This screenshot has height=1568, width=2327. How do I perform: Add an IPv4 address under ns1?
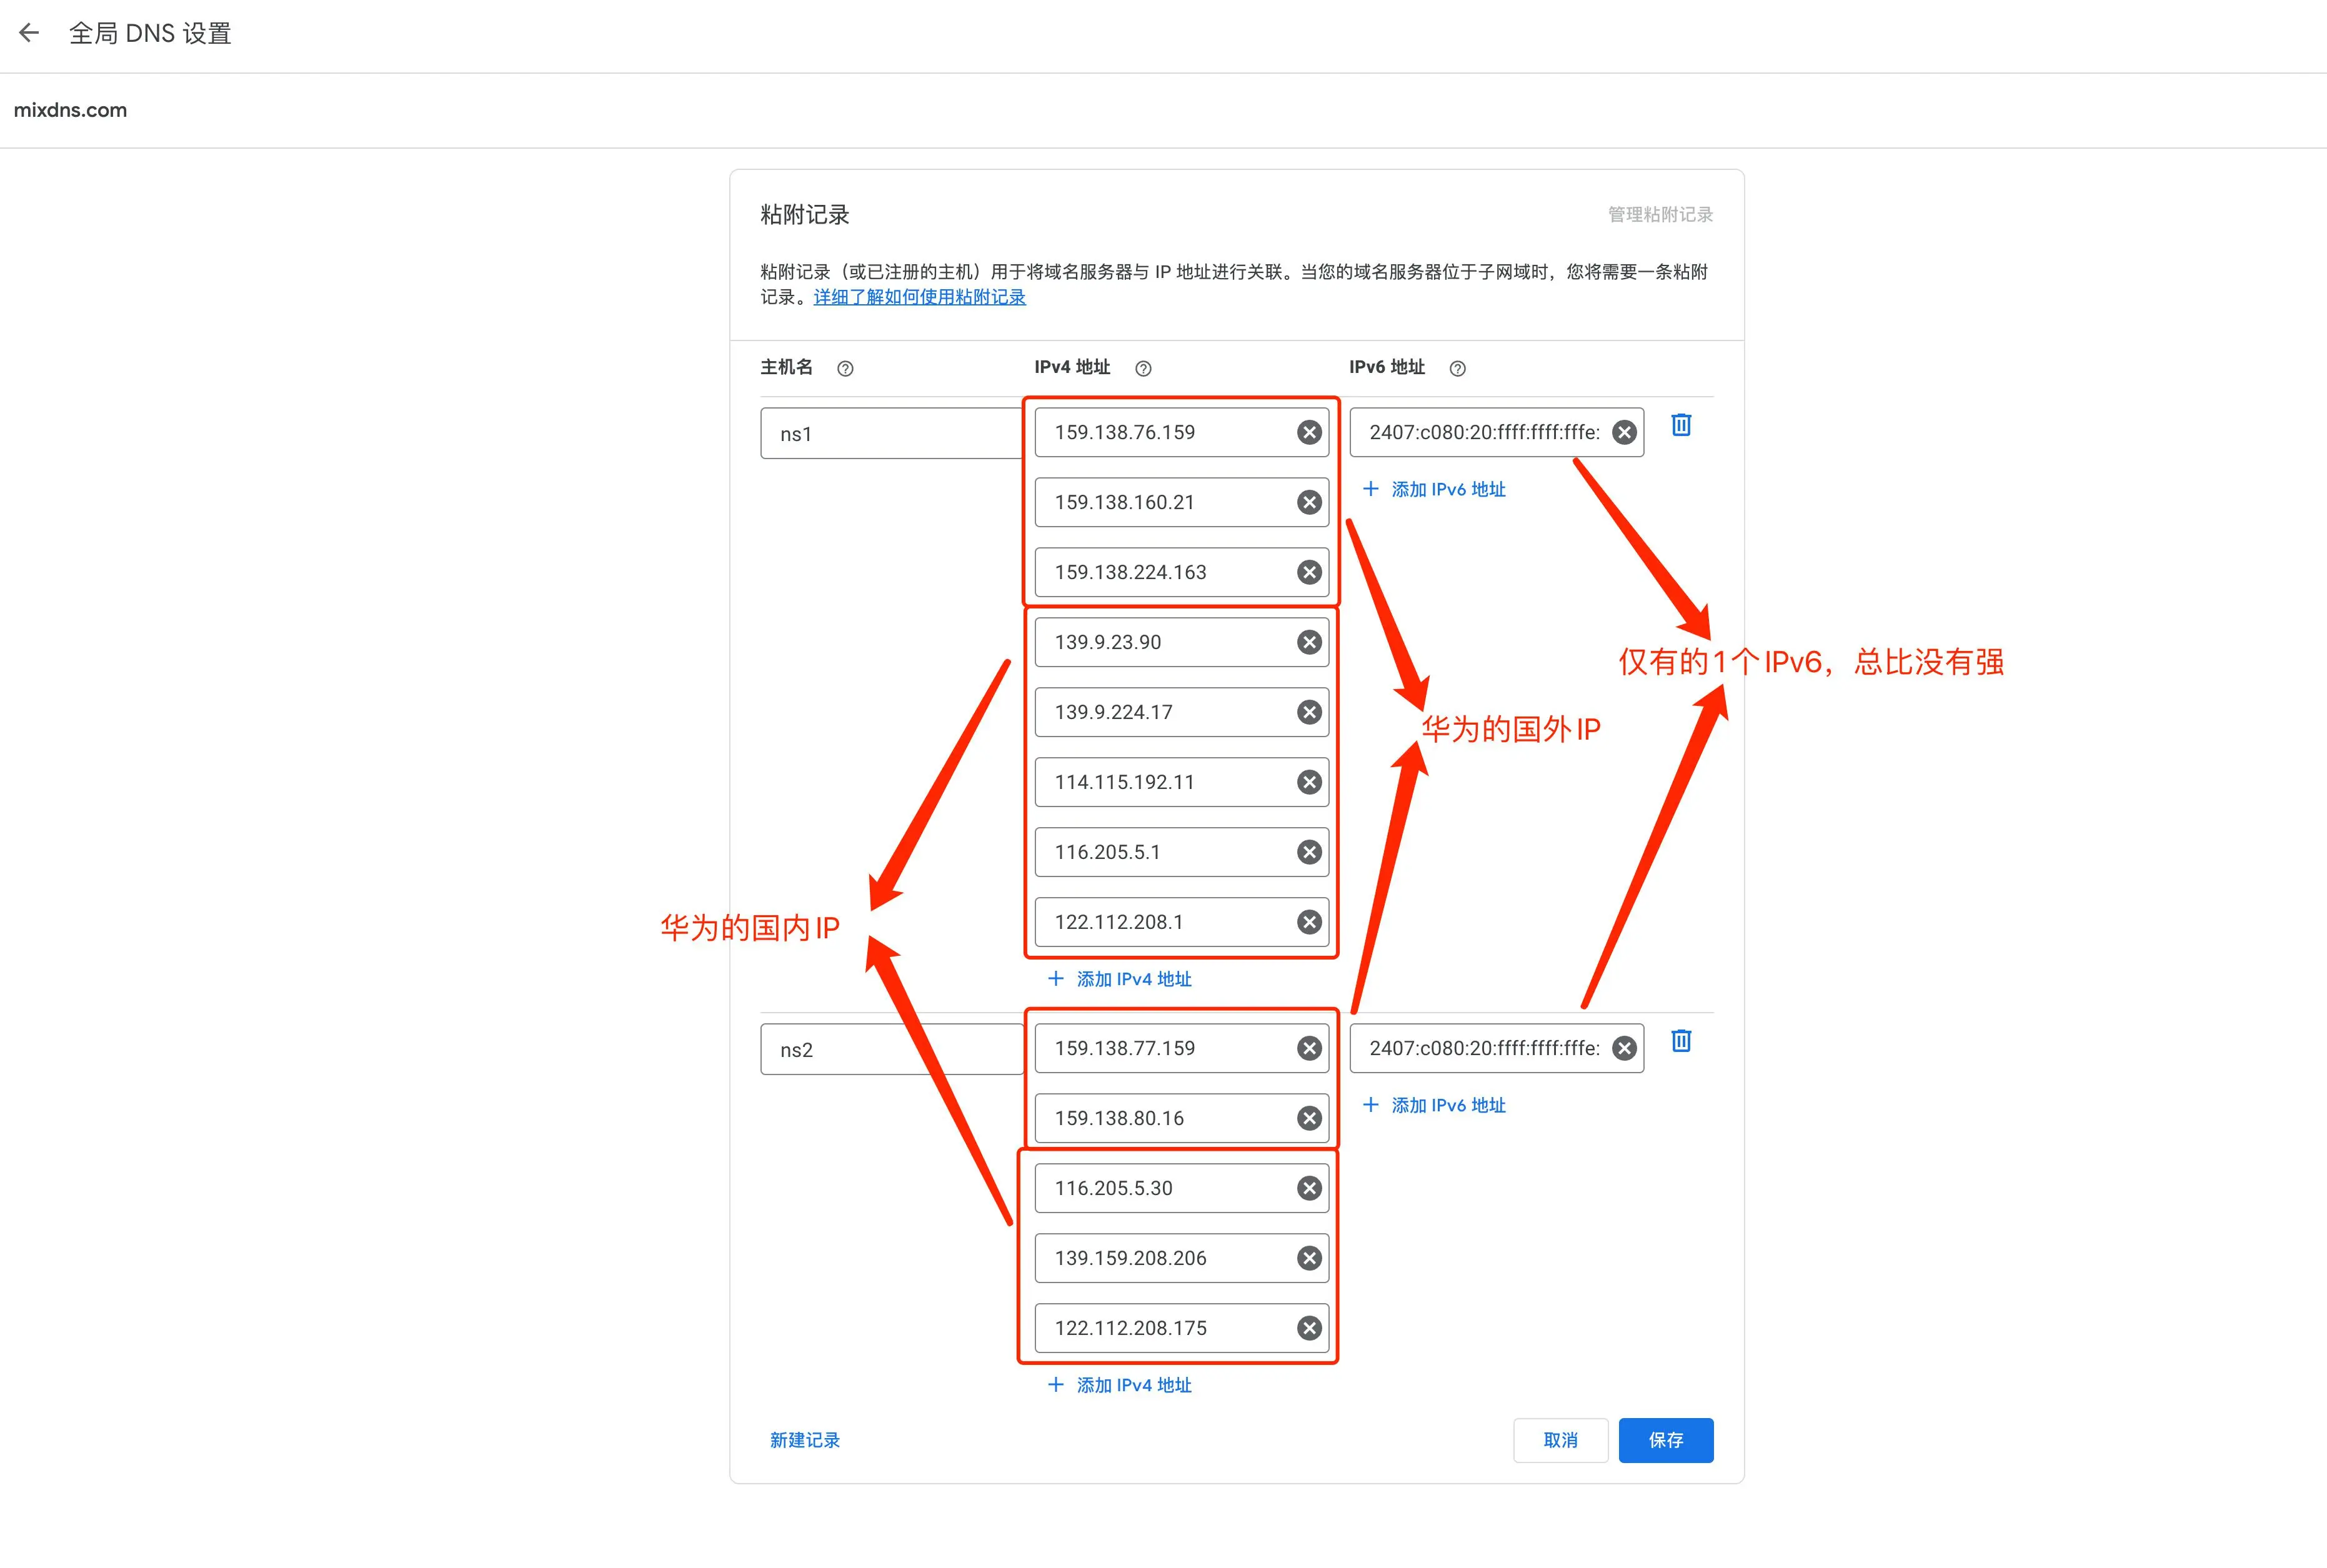tap(1120, 979)
